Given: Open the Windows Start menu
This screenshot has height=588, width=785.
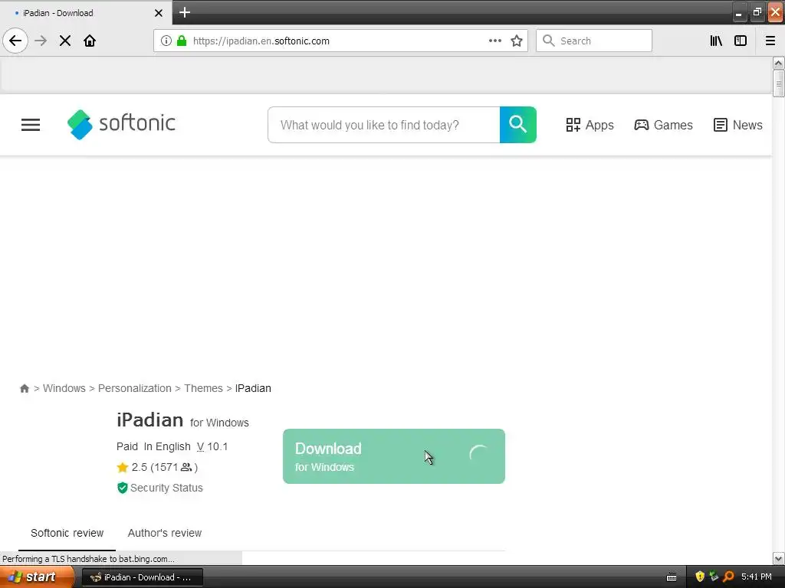Looking at the screenshot, I should [37, 577].
